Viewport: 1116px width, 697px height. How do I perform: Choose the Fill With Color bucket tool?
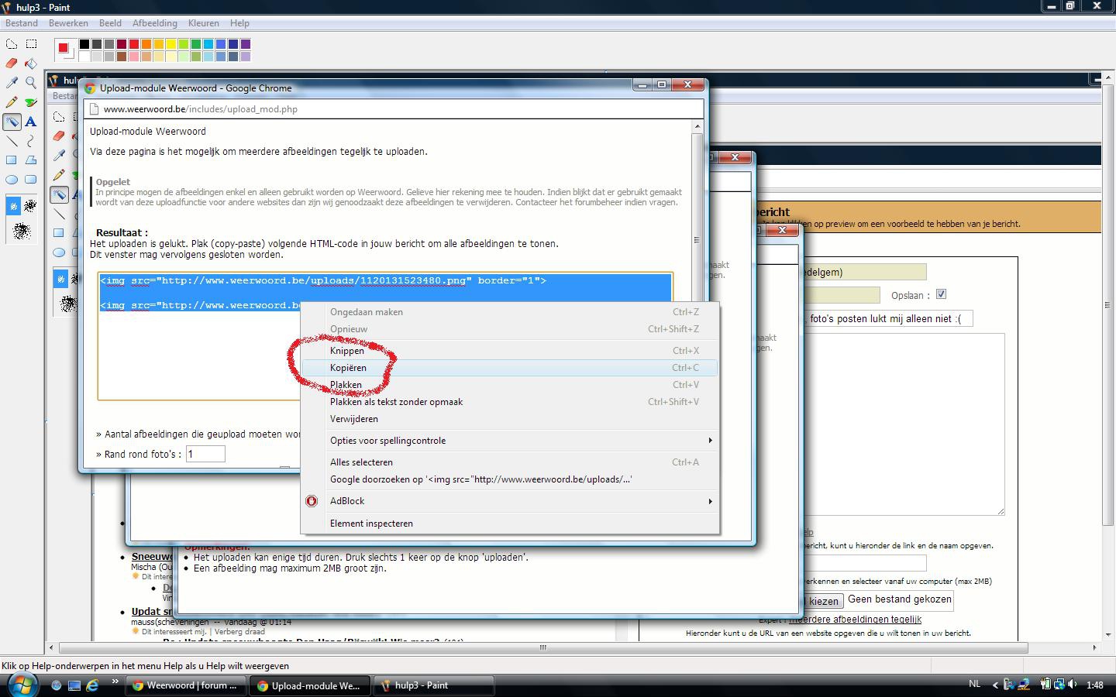pos(31,64)
